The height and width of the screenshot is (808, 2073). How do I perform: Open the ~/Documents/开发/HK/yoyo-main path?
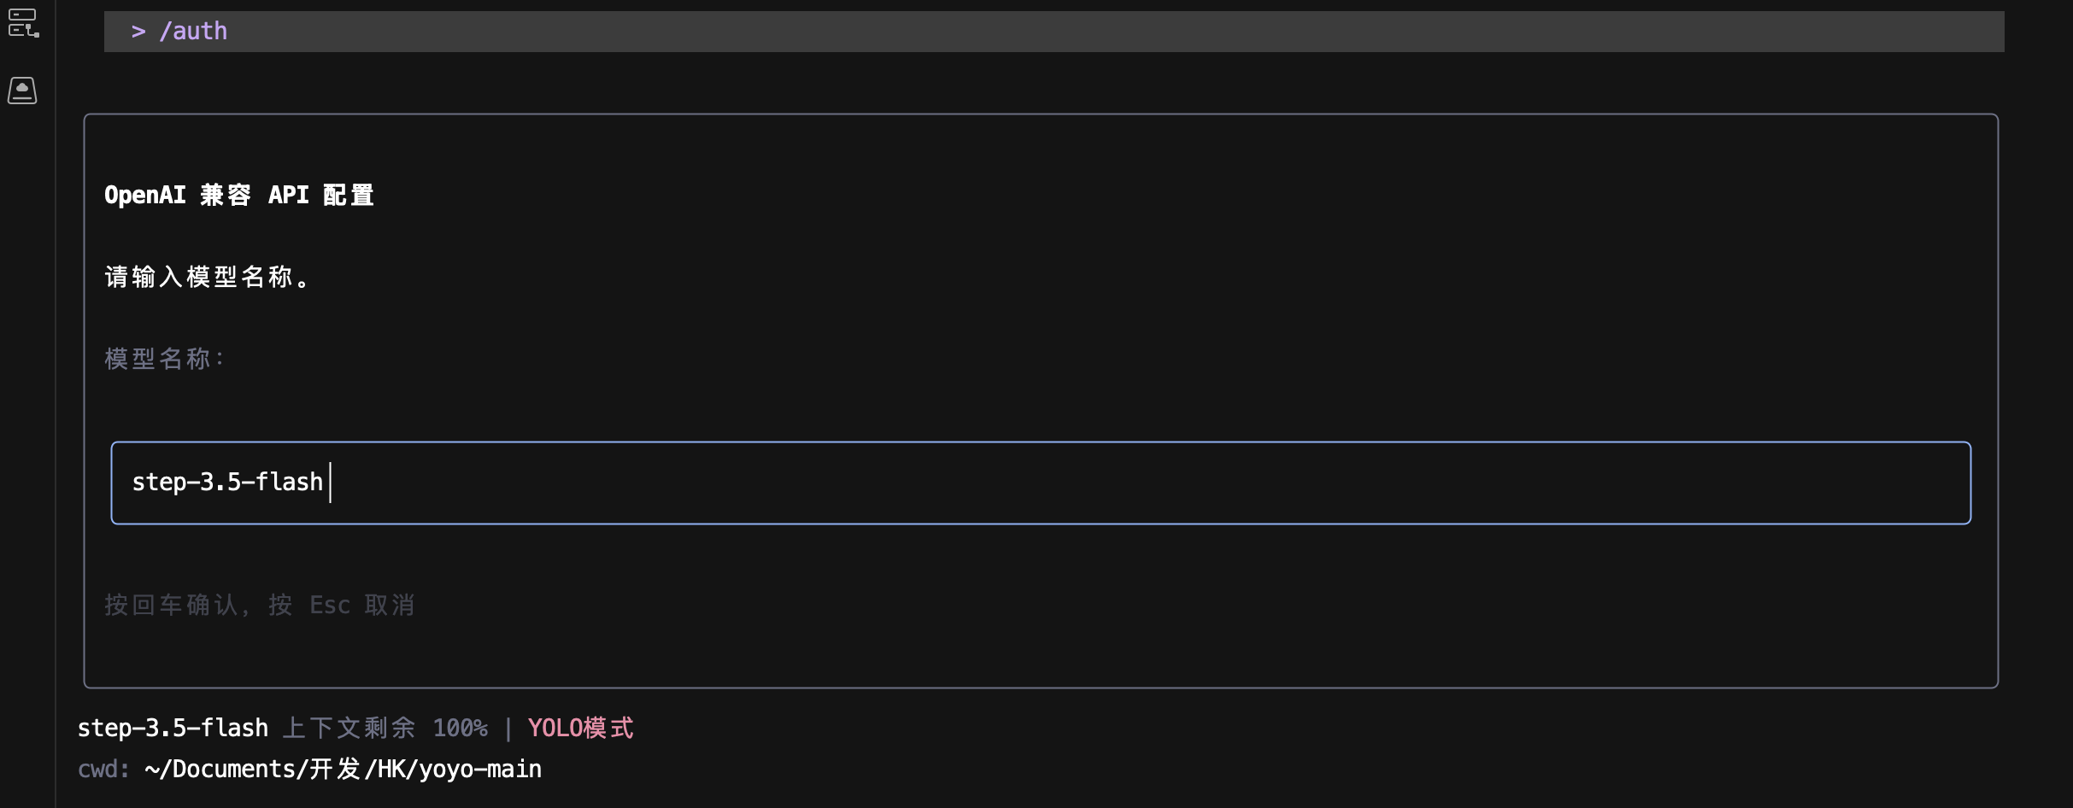coord(343,770)
